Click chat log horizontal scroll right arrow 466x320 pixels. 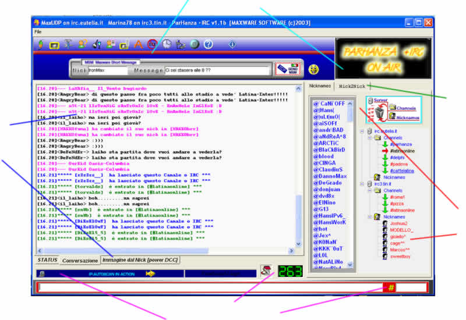pos(291,251)
